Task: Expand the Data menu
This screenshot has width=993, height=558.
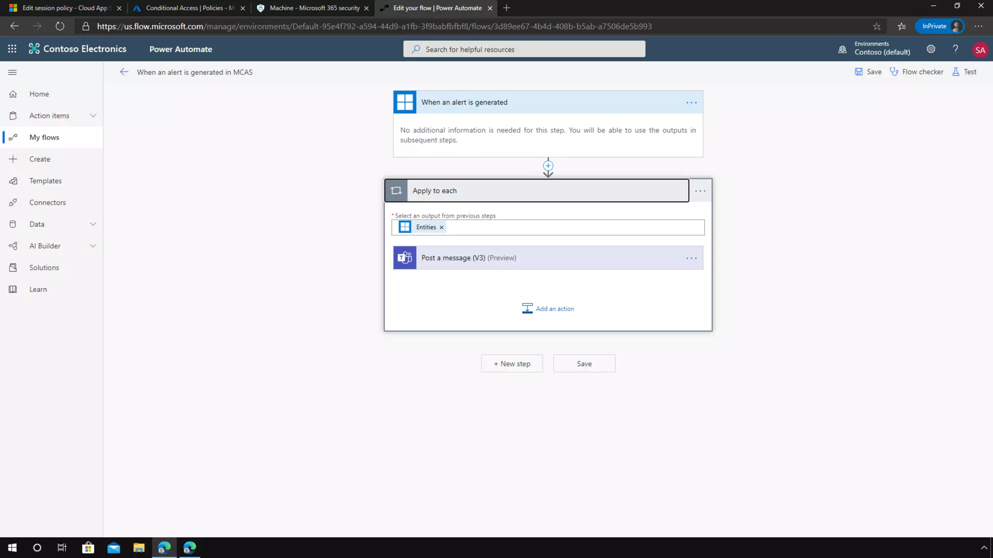Action: (x=93, y=224)
